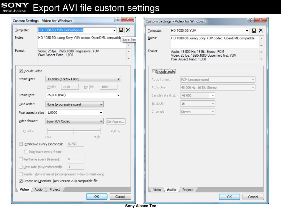Switch to Project tab in right dialog
This screenshot has height=210, width=281.
[x=187, y=190]
